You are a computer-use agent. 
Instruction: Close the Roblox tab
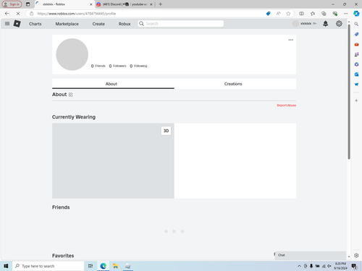91,4
